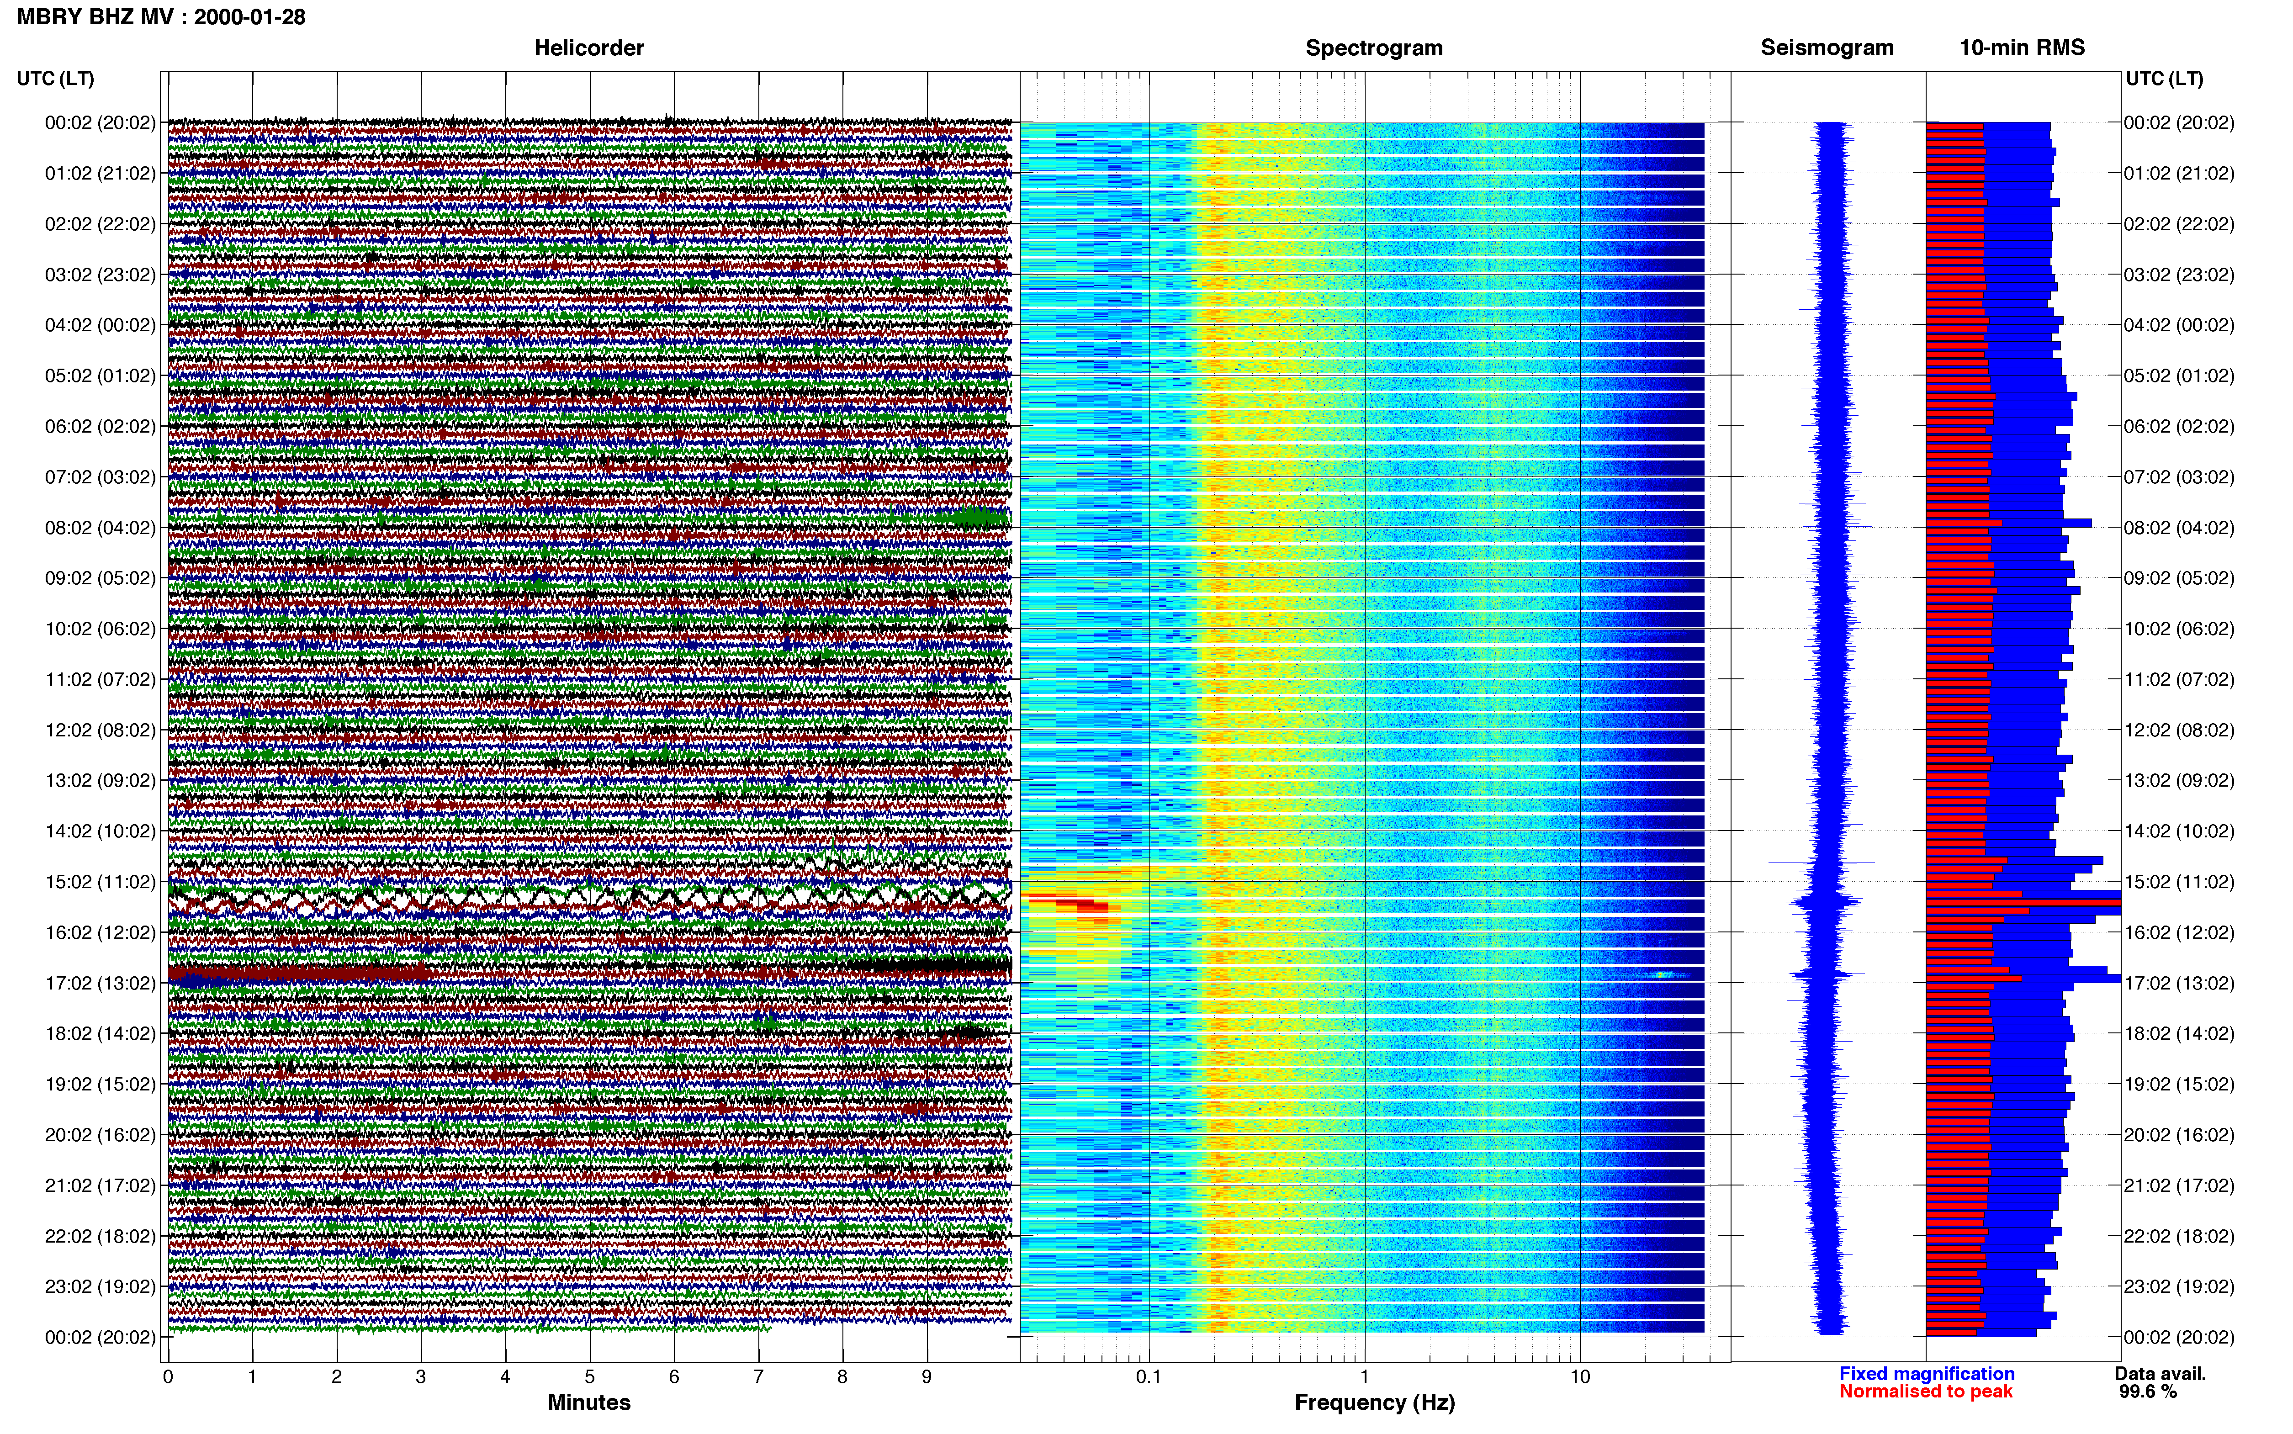Click right-side time label 23:02 (19:02)
Screen dimensions: 2293x1434
pos(2179,1287)
